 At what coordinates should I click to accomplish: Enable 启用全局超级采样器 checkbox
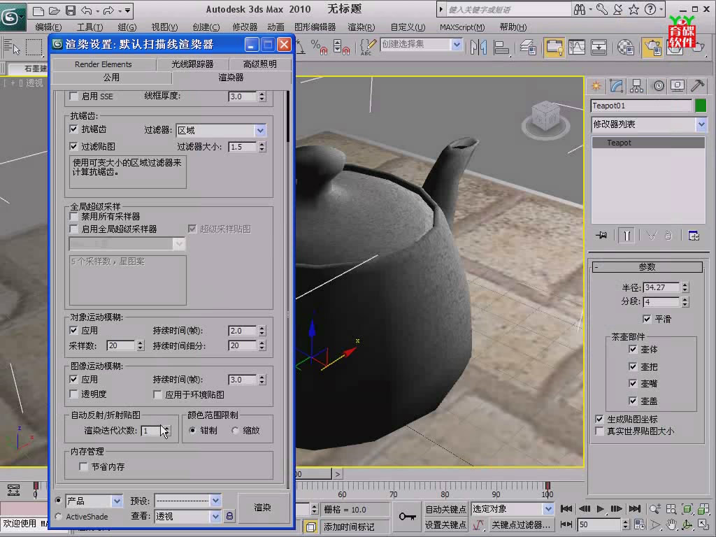pyautogui.click(x=73, y=229)
